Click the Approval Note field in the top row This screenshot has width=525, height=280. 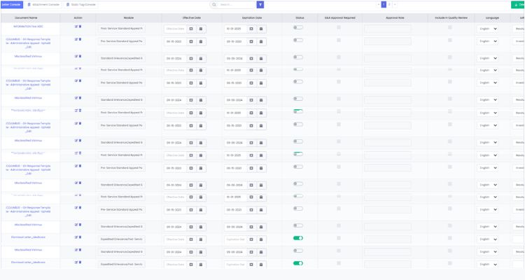point(388,29)
